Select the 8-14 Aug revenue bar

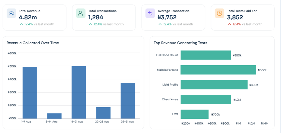tap(54, 116)
